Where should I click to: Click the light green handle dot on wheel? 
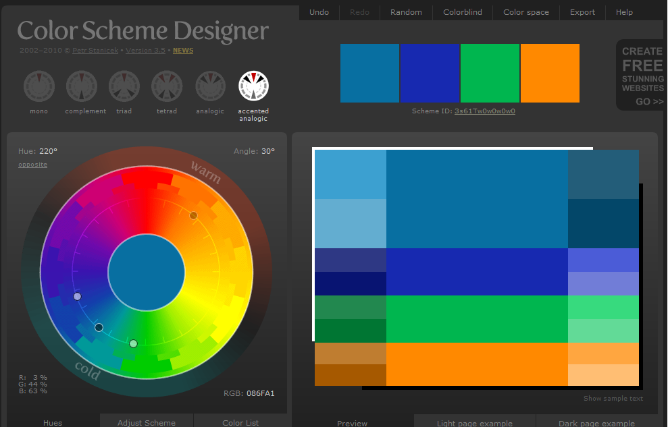pyautogui.click(x=133, y=344)
